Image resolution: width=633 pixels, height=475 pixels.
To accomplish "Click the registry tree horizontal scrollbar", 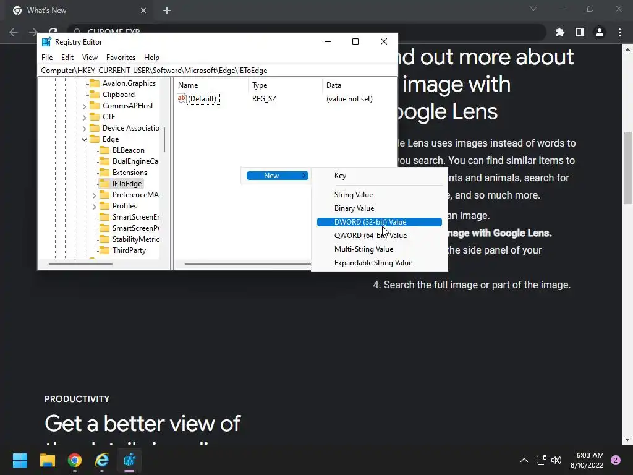I will [80, 264].
